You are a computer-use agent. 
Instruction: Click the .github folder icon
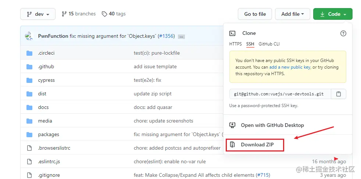click(x=29, y=67)
